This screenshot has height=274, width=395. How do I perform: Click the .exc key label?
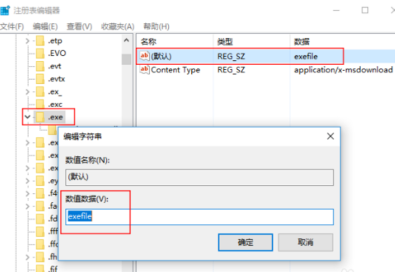tap(55, 104)
